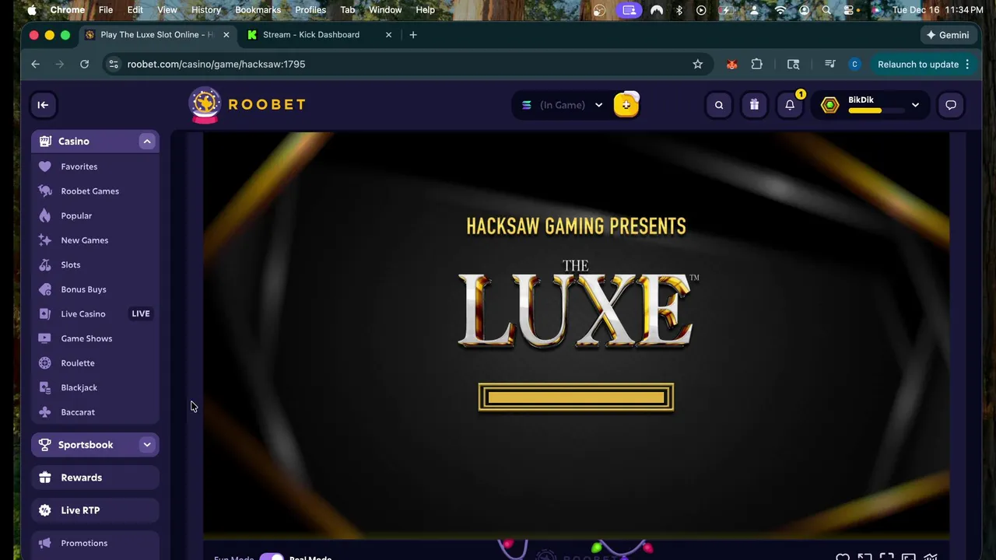Open the Chrome profile avatar C
Screen dimensions: 996x560
[x=854, y=65]
